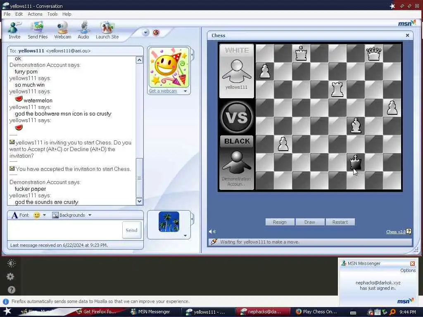This screenshot has height=317, width=423.
Task: Open the File menu
Action: (7, 14)
